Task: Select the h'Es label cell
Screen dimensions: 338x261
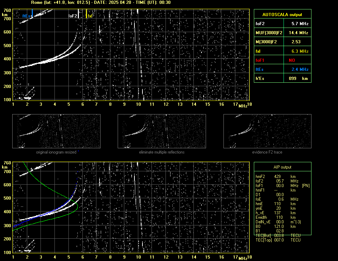Action: click(269, 79)
